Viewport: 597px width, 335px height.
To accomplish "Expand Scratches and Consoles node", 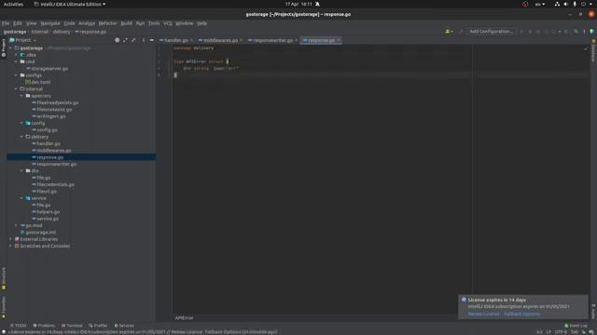I will click(x=10, y=246).
